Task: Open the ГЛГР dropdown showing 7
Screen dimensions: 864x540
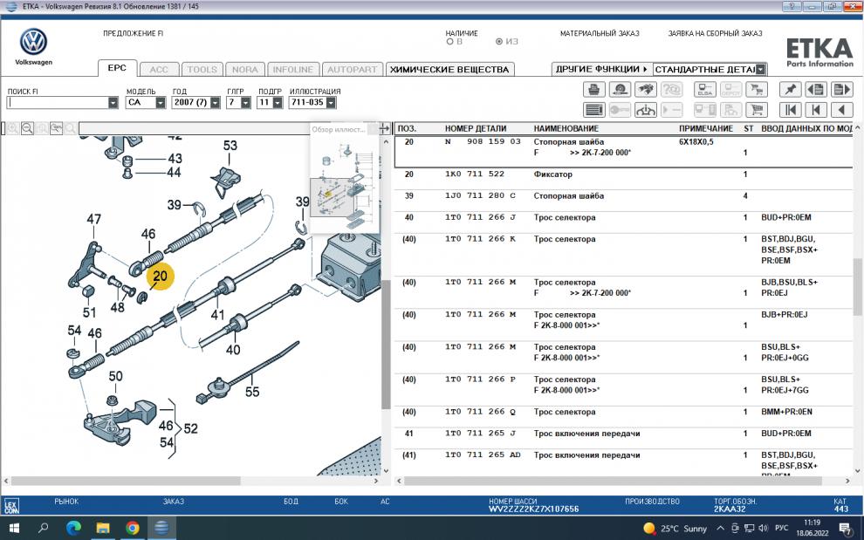Action: click(x=246, y=102)
